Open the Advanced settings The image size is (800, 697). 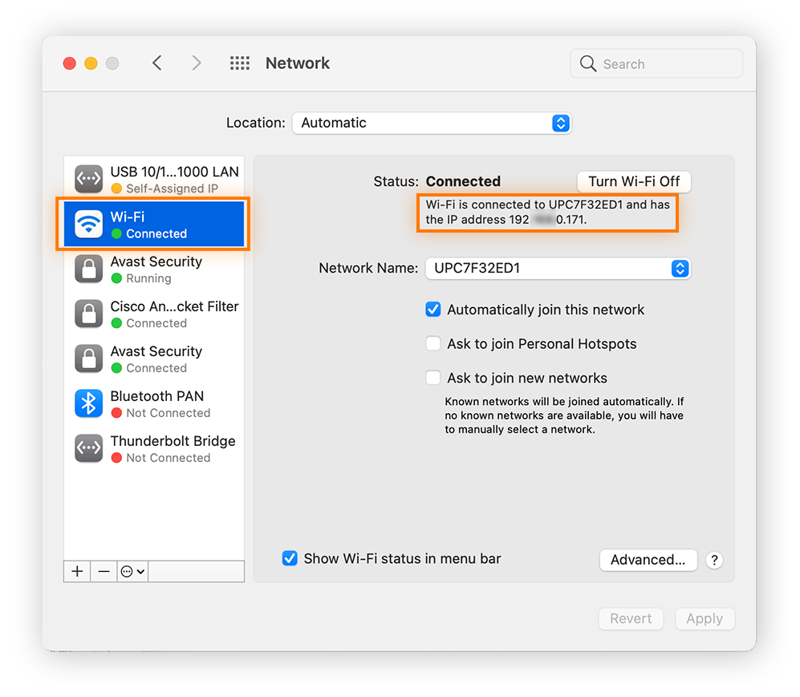click(x=648, y=560)
